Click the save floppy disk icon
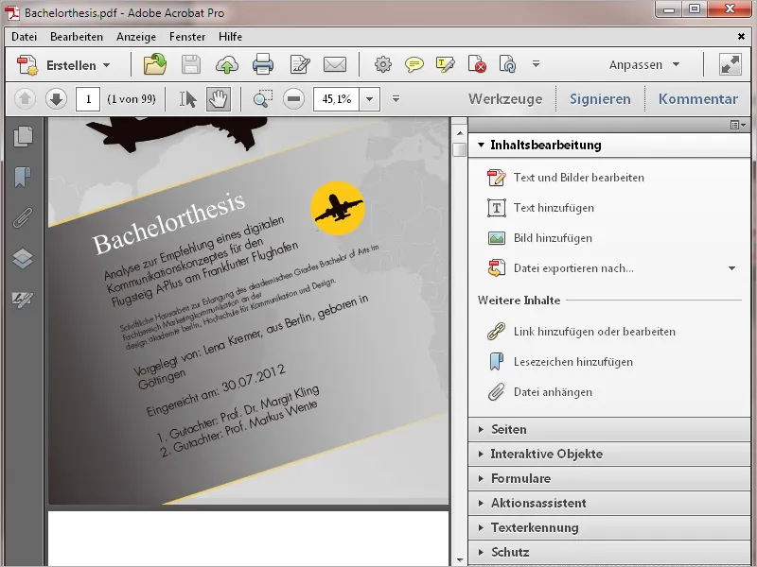Image resolution: width=757 pixels, height=567 pixels. [191, 64]
